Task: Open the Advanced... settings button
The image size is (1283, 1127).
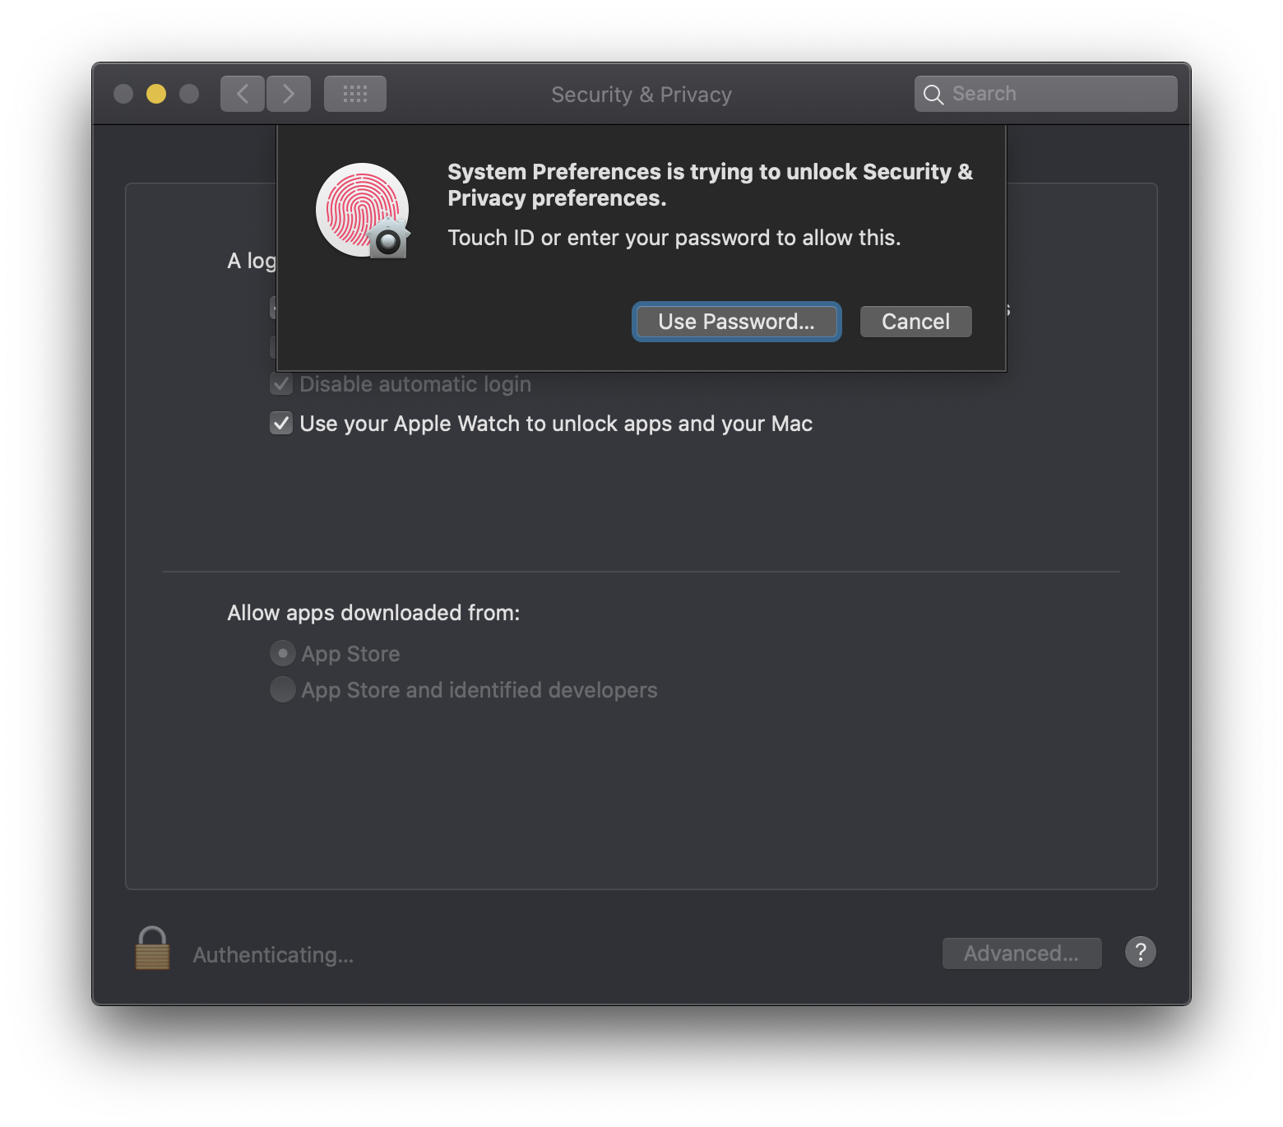Action: (x=1022, y=953)
